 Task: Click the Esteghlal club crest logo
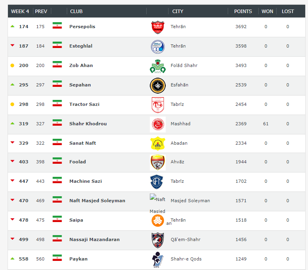click(157, 46)
